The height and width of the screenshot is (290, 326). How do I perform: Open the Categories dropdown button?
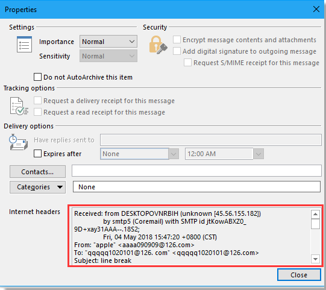click(37, 187)
